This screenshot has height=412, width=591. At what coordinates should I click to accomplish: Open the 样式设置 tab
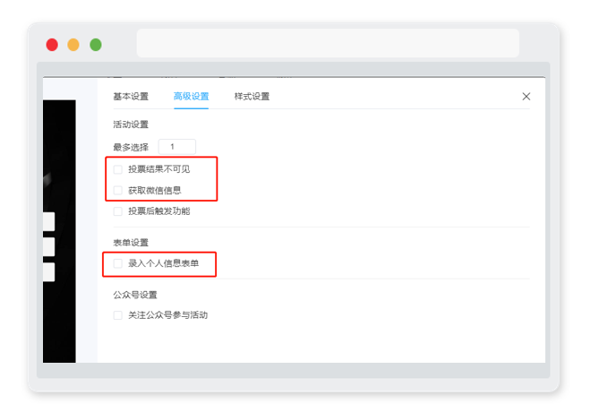(x=252, y=97)
